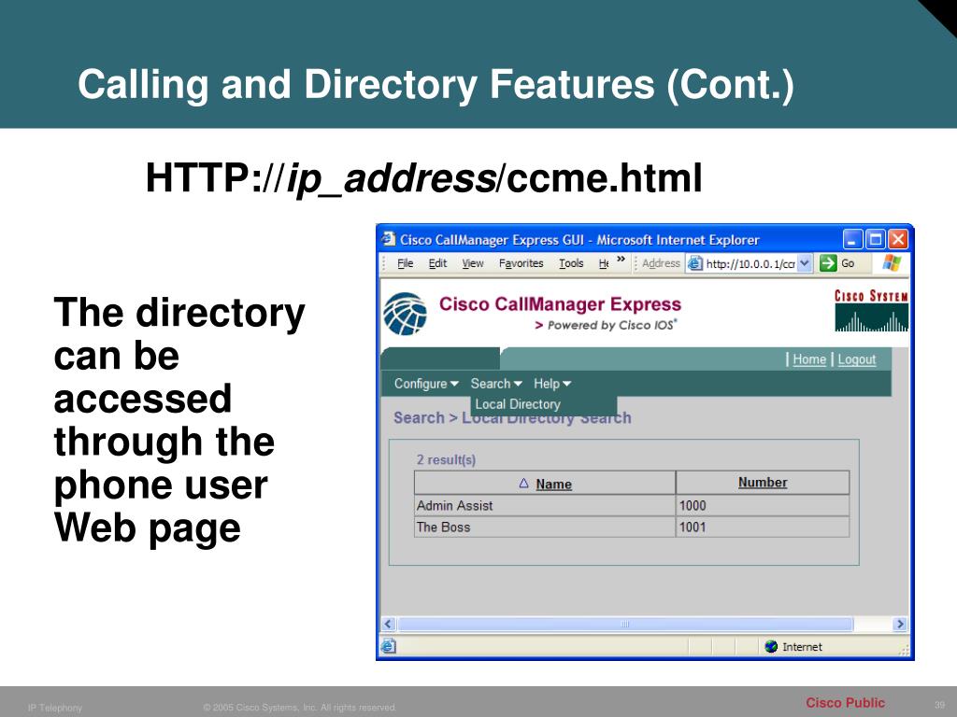957x717 pixels.
Task: Click the Cisco globe logo
Action: click(406, 314)
